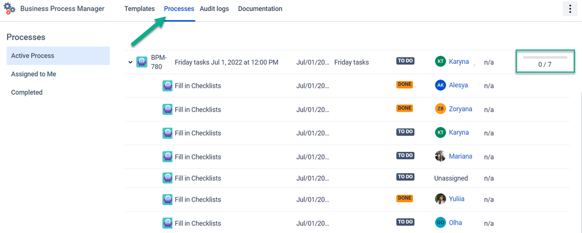582x233 pixels.
Task: Click Karyna link in the BPM-780 row
Action: [459, 62]
